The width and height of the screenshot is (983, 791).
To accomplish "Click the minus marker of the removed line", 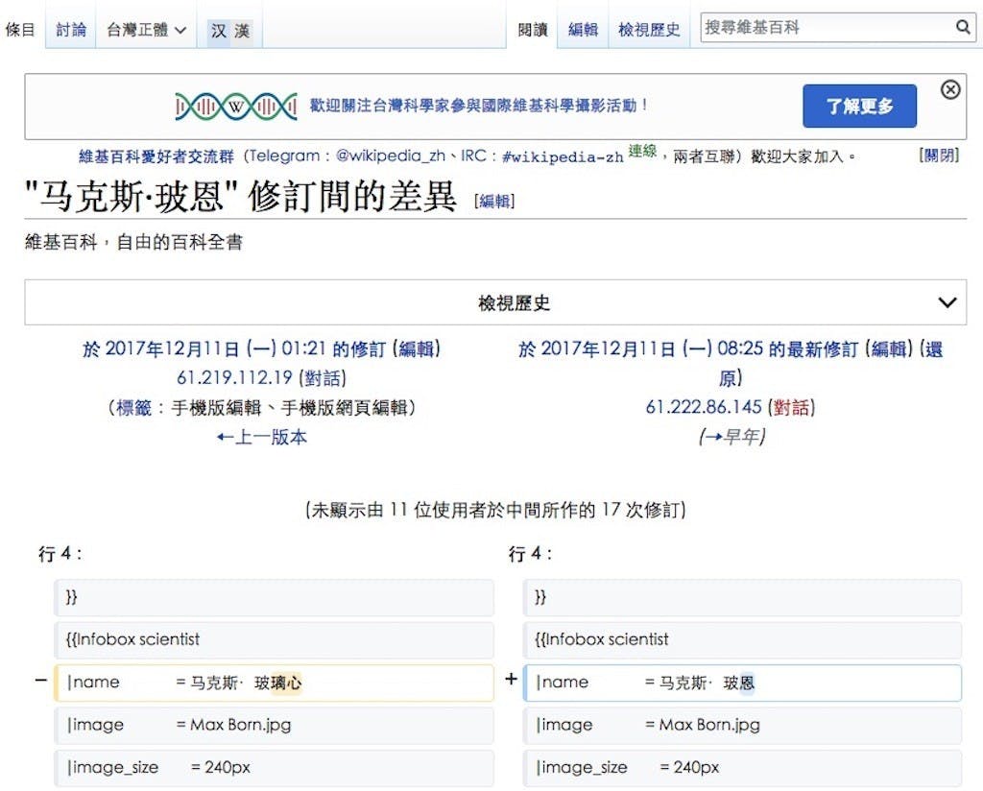I will 41,680.
